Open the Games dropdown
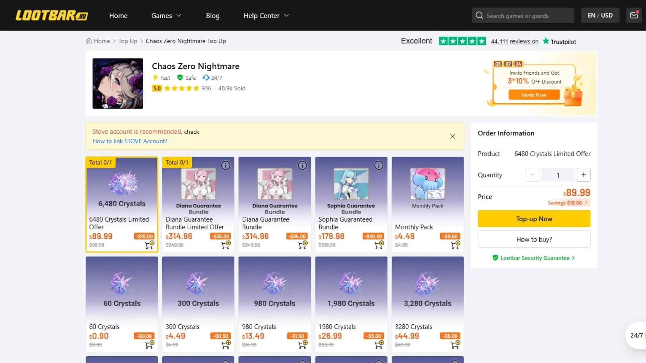Viewport: 646px width, 363px height. pos(166,15)
